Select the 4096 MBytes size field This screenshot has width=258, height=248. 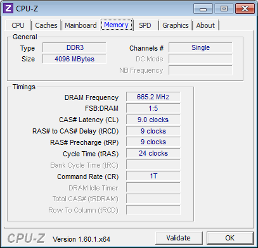[74, 59]
